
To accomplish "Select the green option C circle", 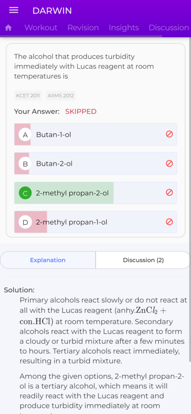I will tap(25, 193).
